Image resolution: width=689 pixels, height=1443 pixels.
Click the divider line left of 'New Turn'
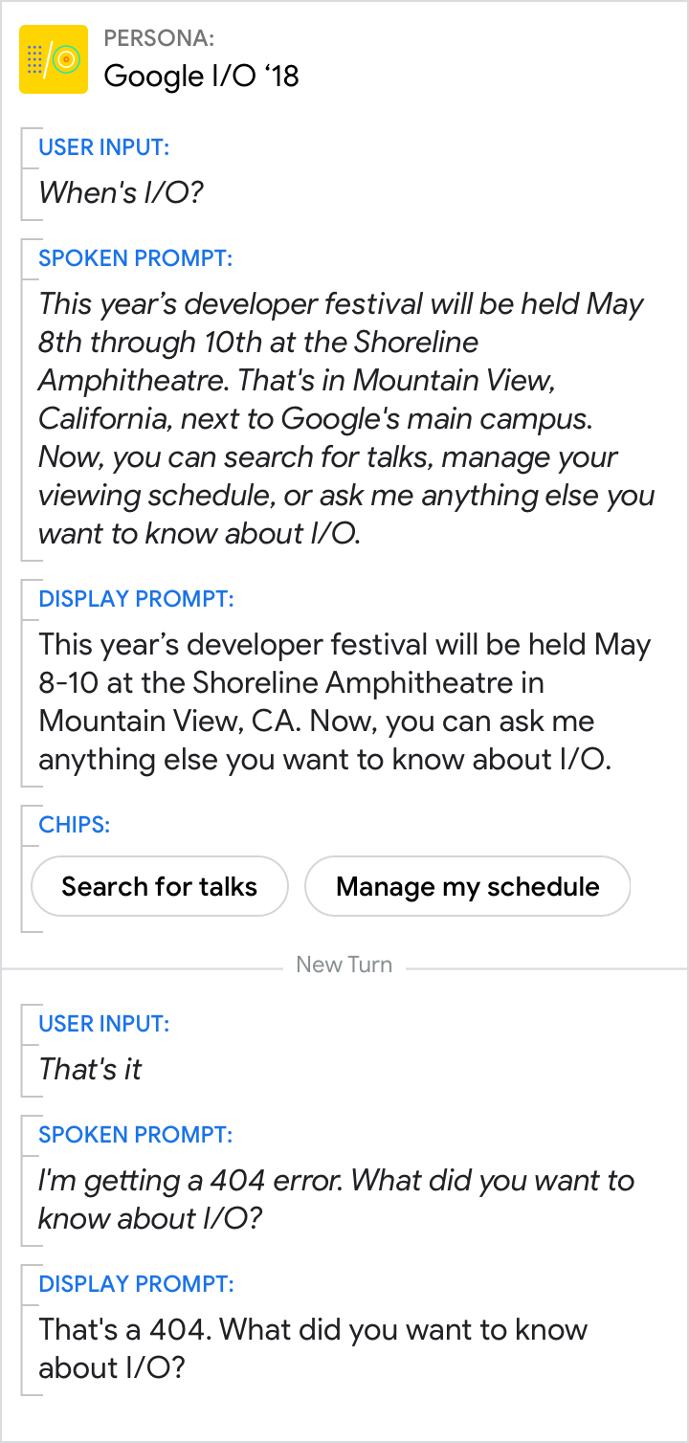tap(144, 966)
